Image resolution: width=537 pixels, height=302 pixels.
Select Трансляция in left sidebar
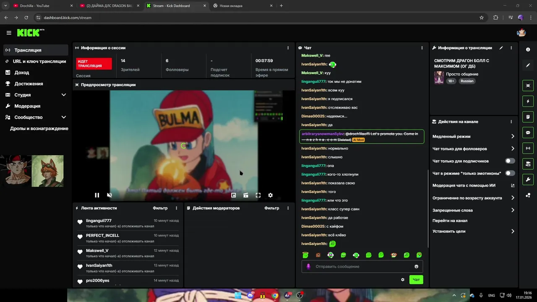[36, 50]
